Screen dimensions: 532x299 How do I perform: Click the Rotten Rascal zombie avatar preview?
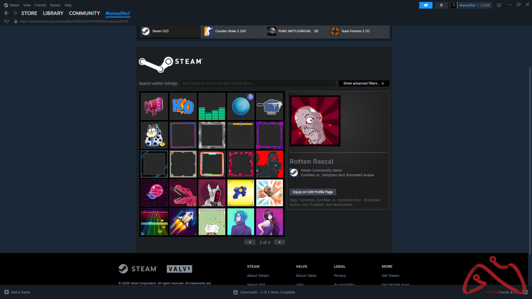click(315, 121)
